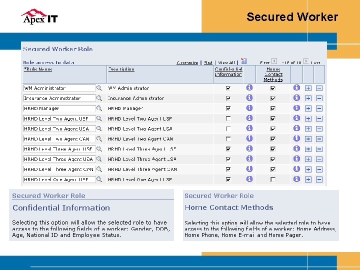This screenshot has width=360, height=270.
Task: Click the Apex IT logo
Action: (x=39, y=16)
